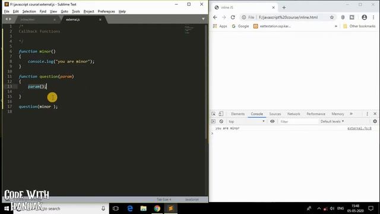Open the Sublime Text File menu

point(7,11)
